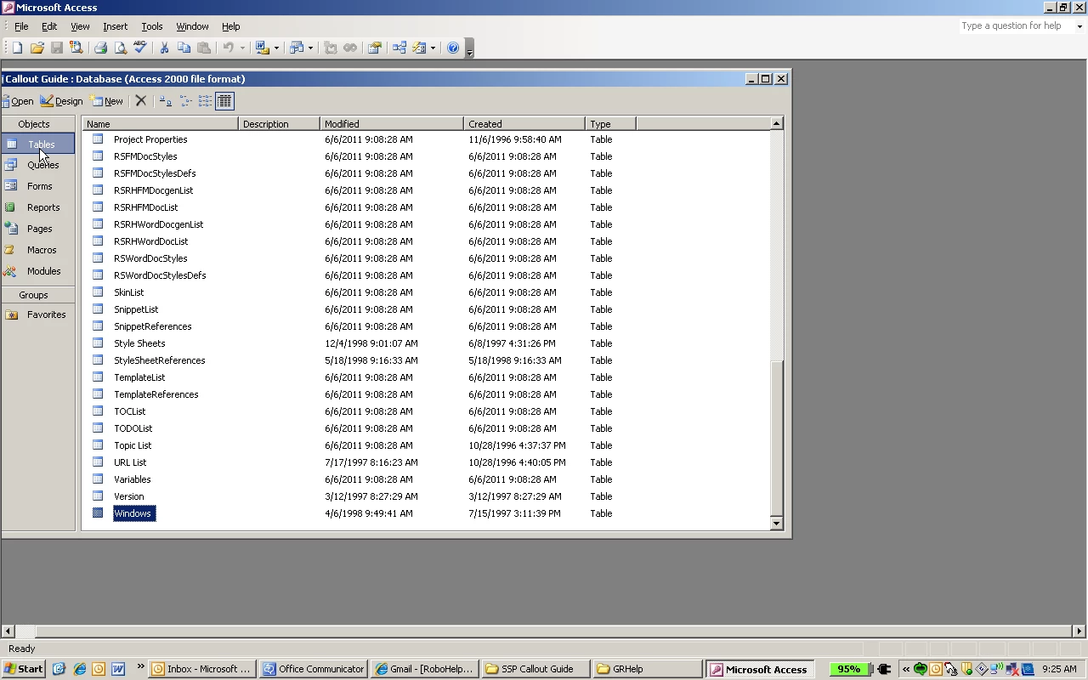Click the New Object toolbar icon
The height and width of the screenshot is (680, 1088).
tap(419, 48)
